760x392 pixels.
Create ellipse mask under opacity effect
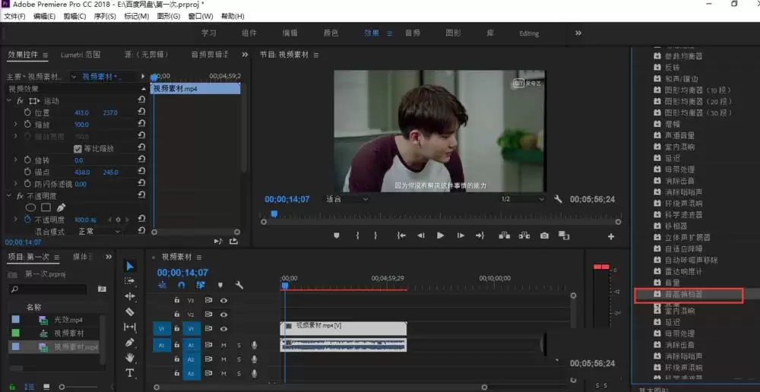pyautogui.click(x=31, y=207)
